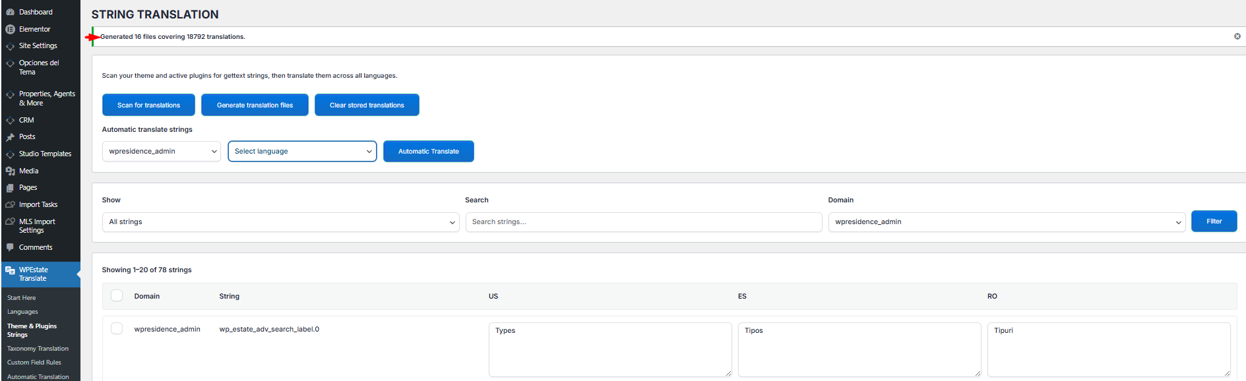Click the WPEstate Translate icon
This screenshot has width=1246, height=381.
click(10, 270)
